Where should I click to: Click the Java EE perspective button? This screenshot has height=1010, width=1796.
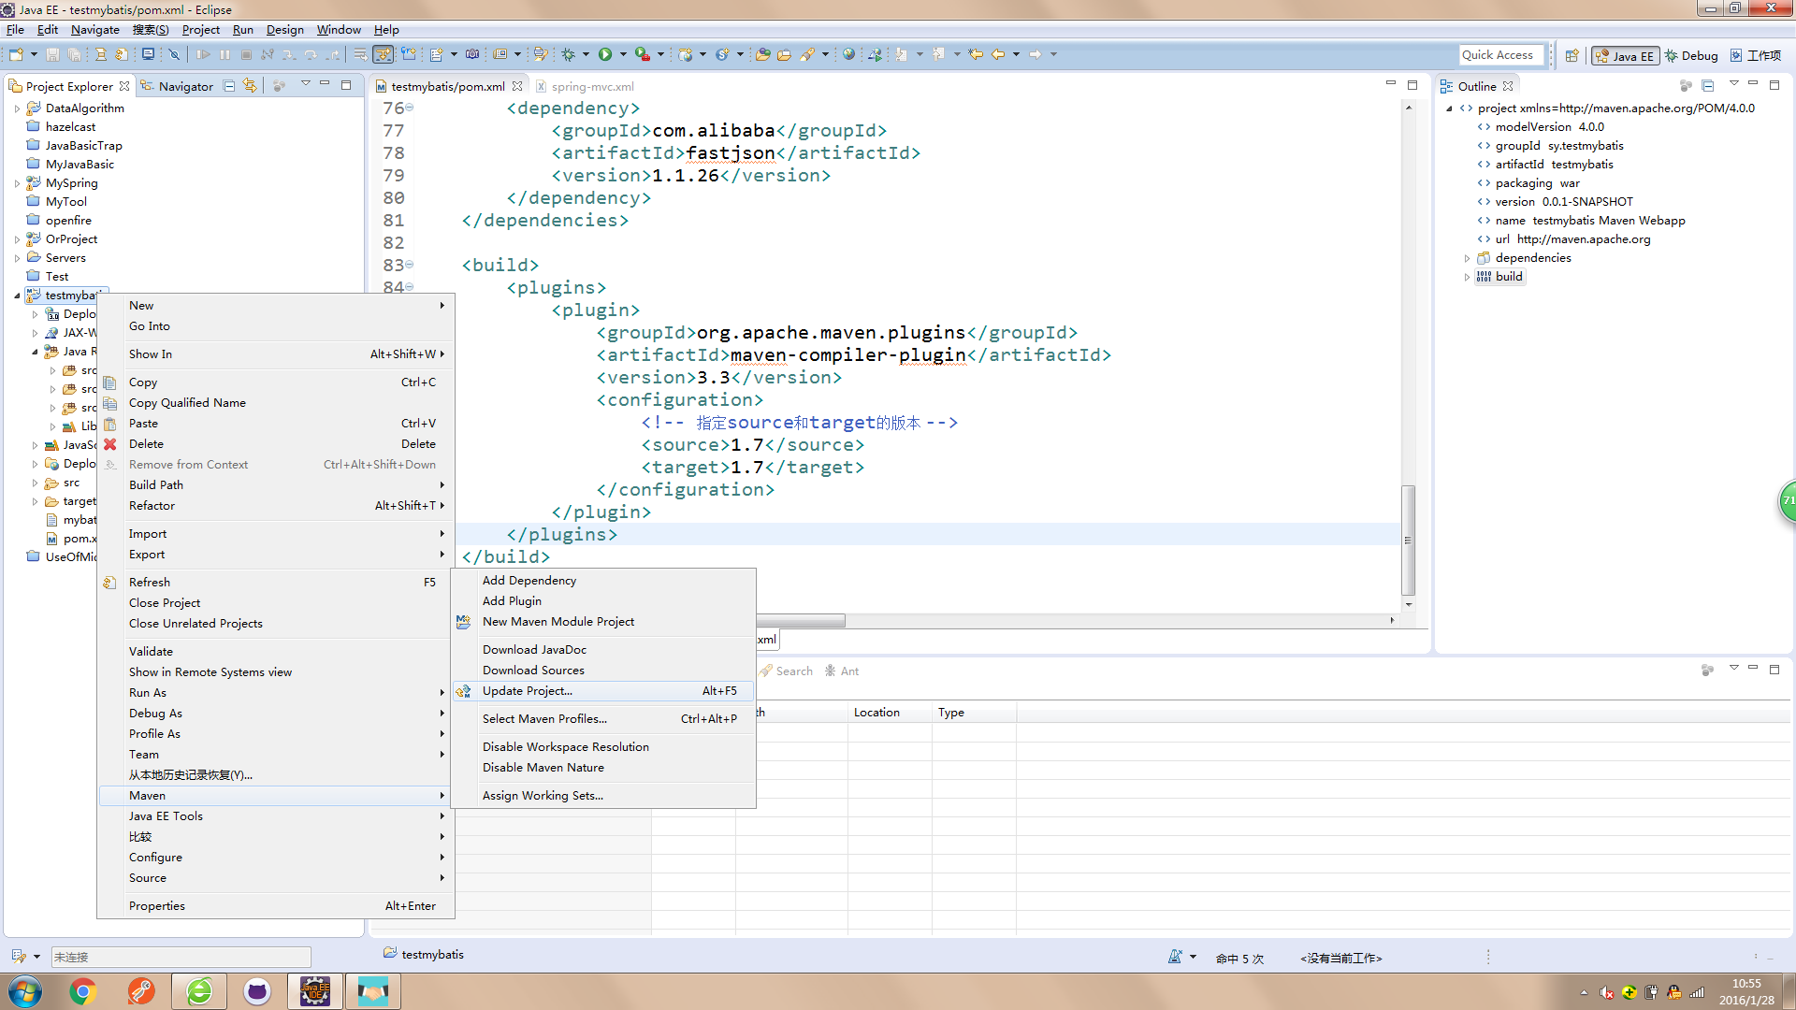tap(1625, 55)
